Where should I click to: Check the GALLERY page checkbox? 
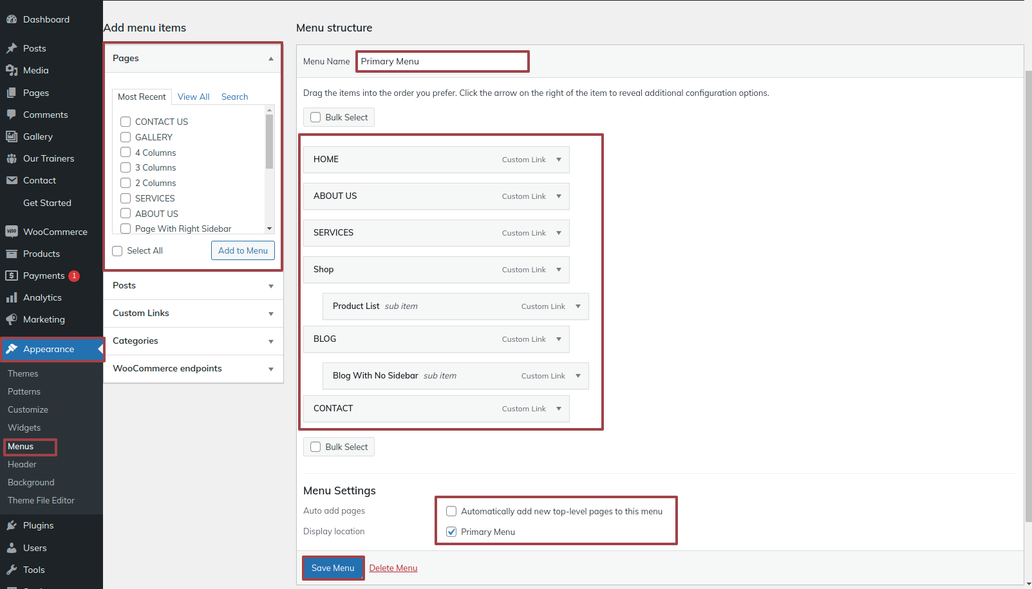pyautogui.click(x=126, y=137)
